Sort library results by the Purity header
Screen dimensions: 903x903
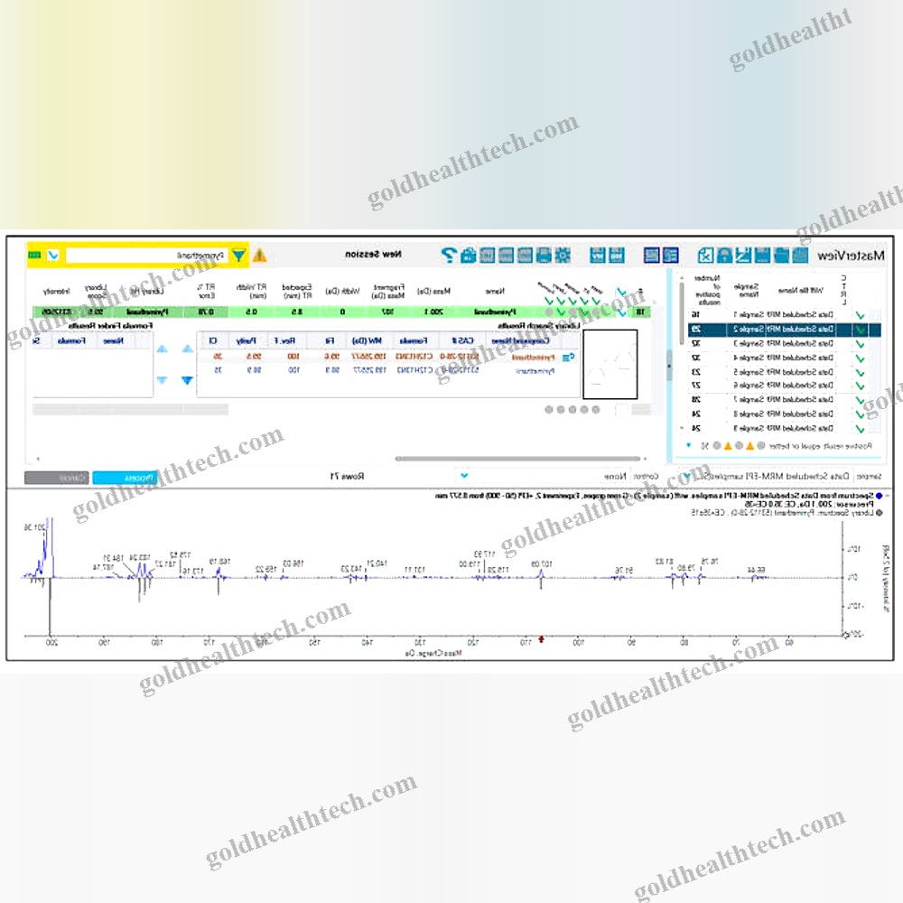tap(246, 341)
